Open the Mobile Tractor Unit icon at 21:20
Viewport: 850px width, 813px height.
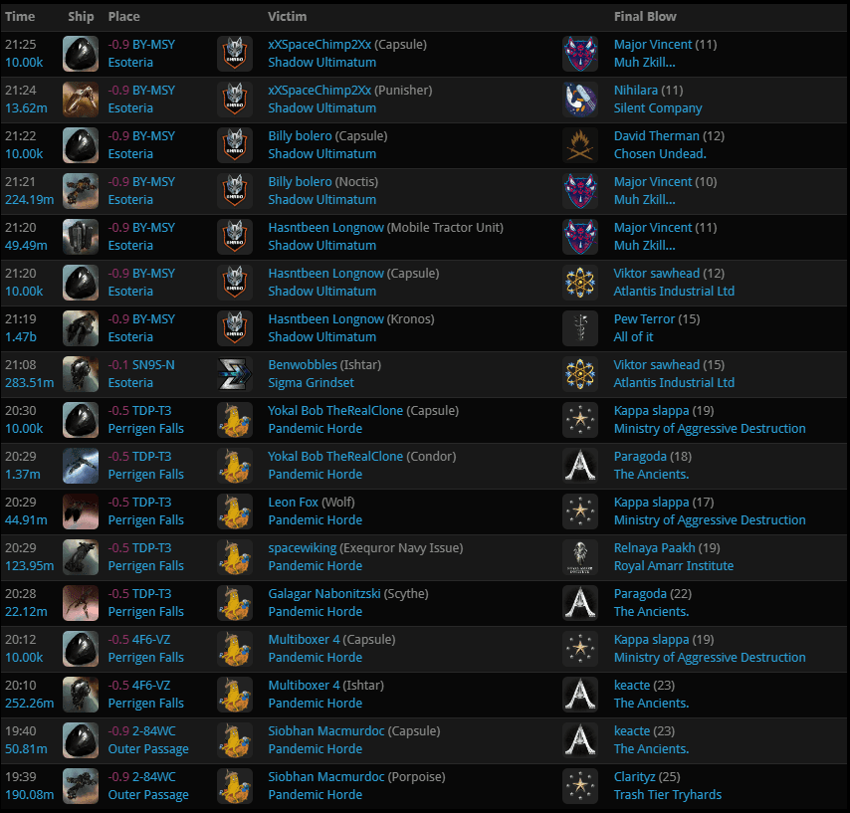click(81, 237)
